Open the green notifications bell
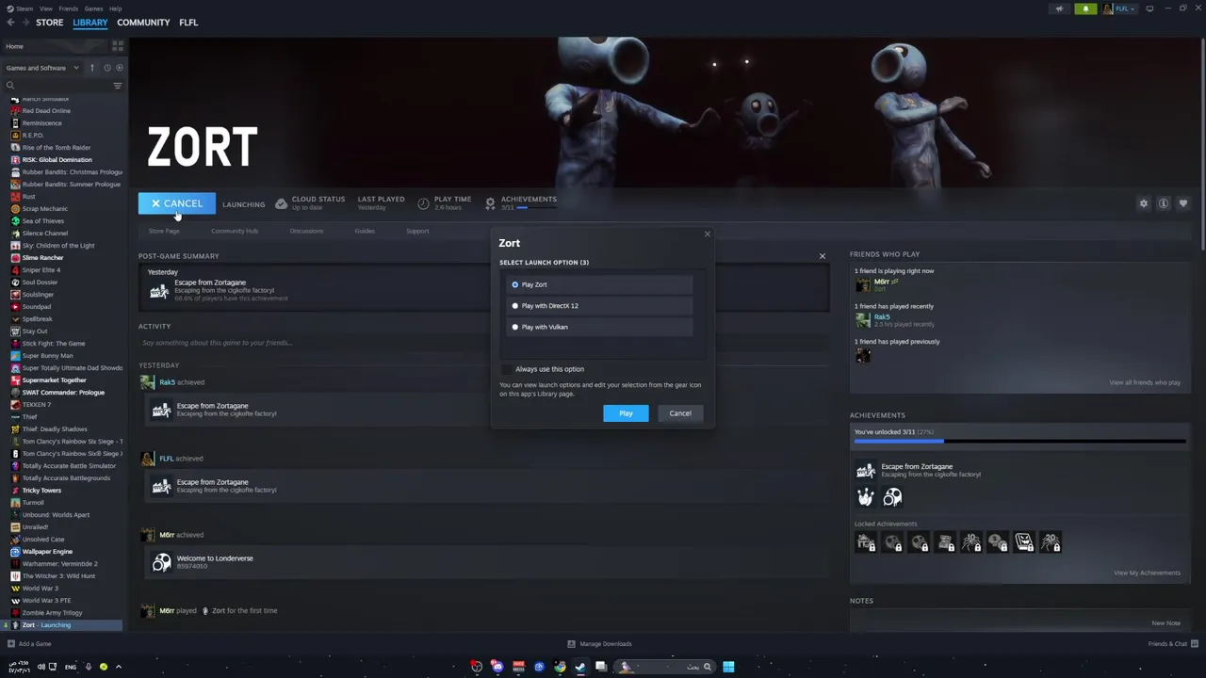Image resolution: width=1206 pixels, height=678 pixels. [x=1085, y=8]
